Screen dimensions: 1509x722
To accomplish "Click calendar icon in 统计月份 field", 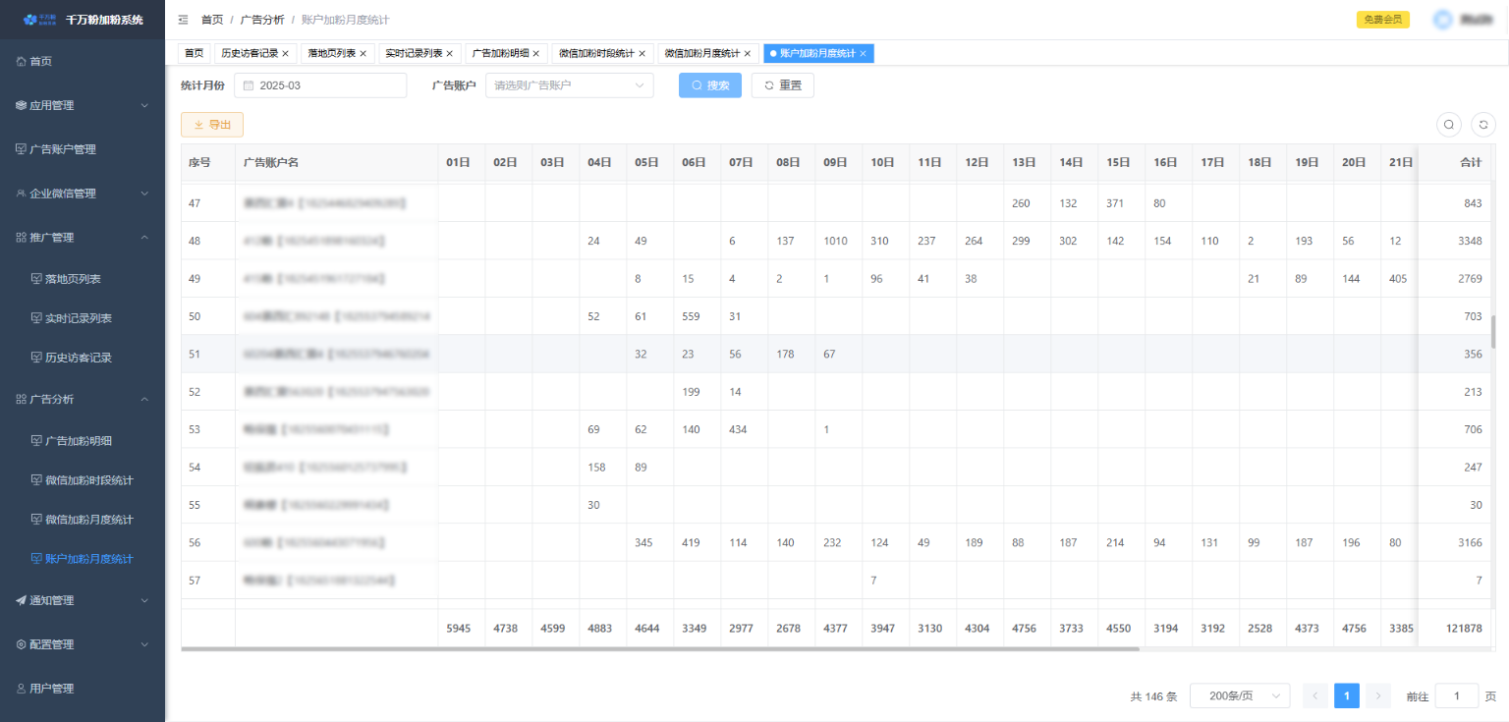I will click(x=249, y=85).
